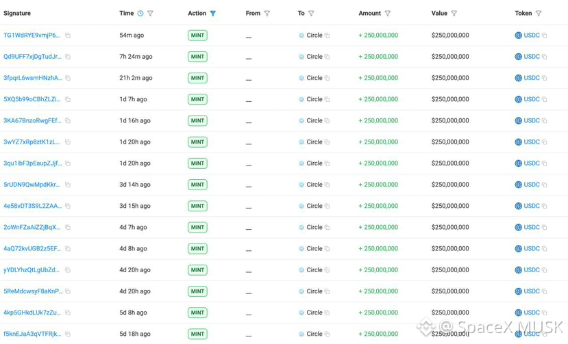Image resolution: width=568 pixels, height=344 pixels.
Task: Copy USDC token address in 5d 8h ago row
Action: coord(545,313)
